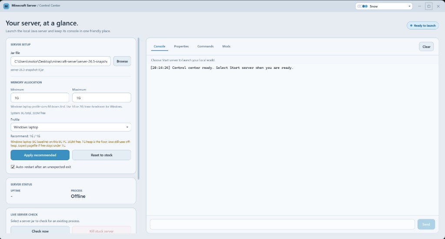Switch to the Properties tab
Screen dimensions: 445x239
pyautogui.click(x=181, y=46)
